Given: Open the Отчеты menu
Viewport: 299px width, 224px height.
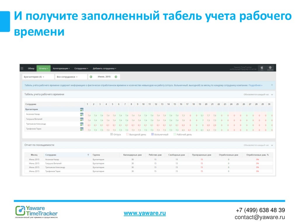Looking at the screenshot, I should pyautogui.click(x=44, y=68).
